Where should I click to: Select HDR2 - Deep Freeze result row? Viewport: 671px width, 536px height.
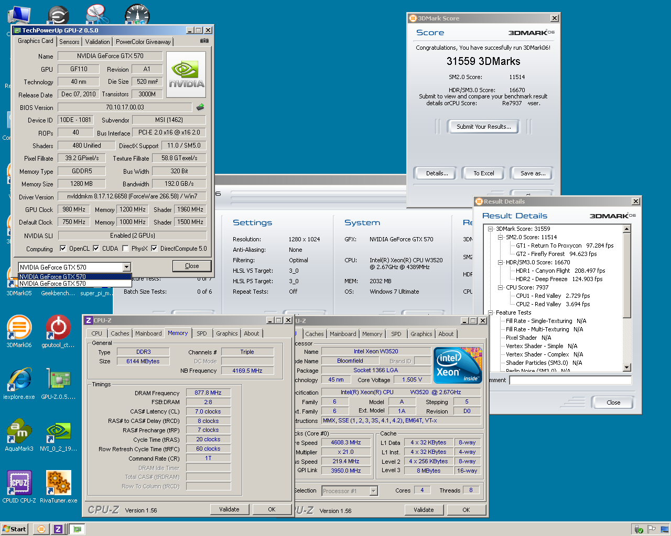click(x=559, y=279)
